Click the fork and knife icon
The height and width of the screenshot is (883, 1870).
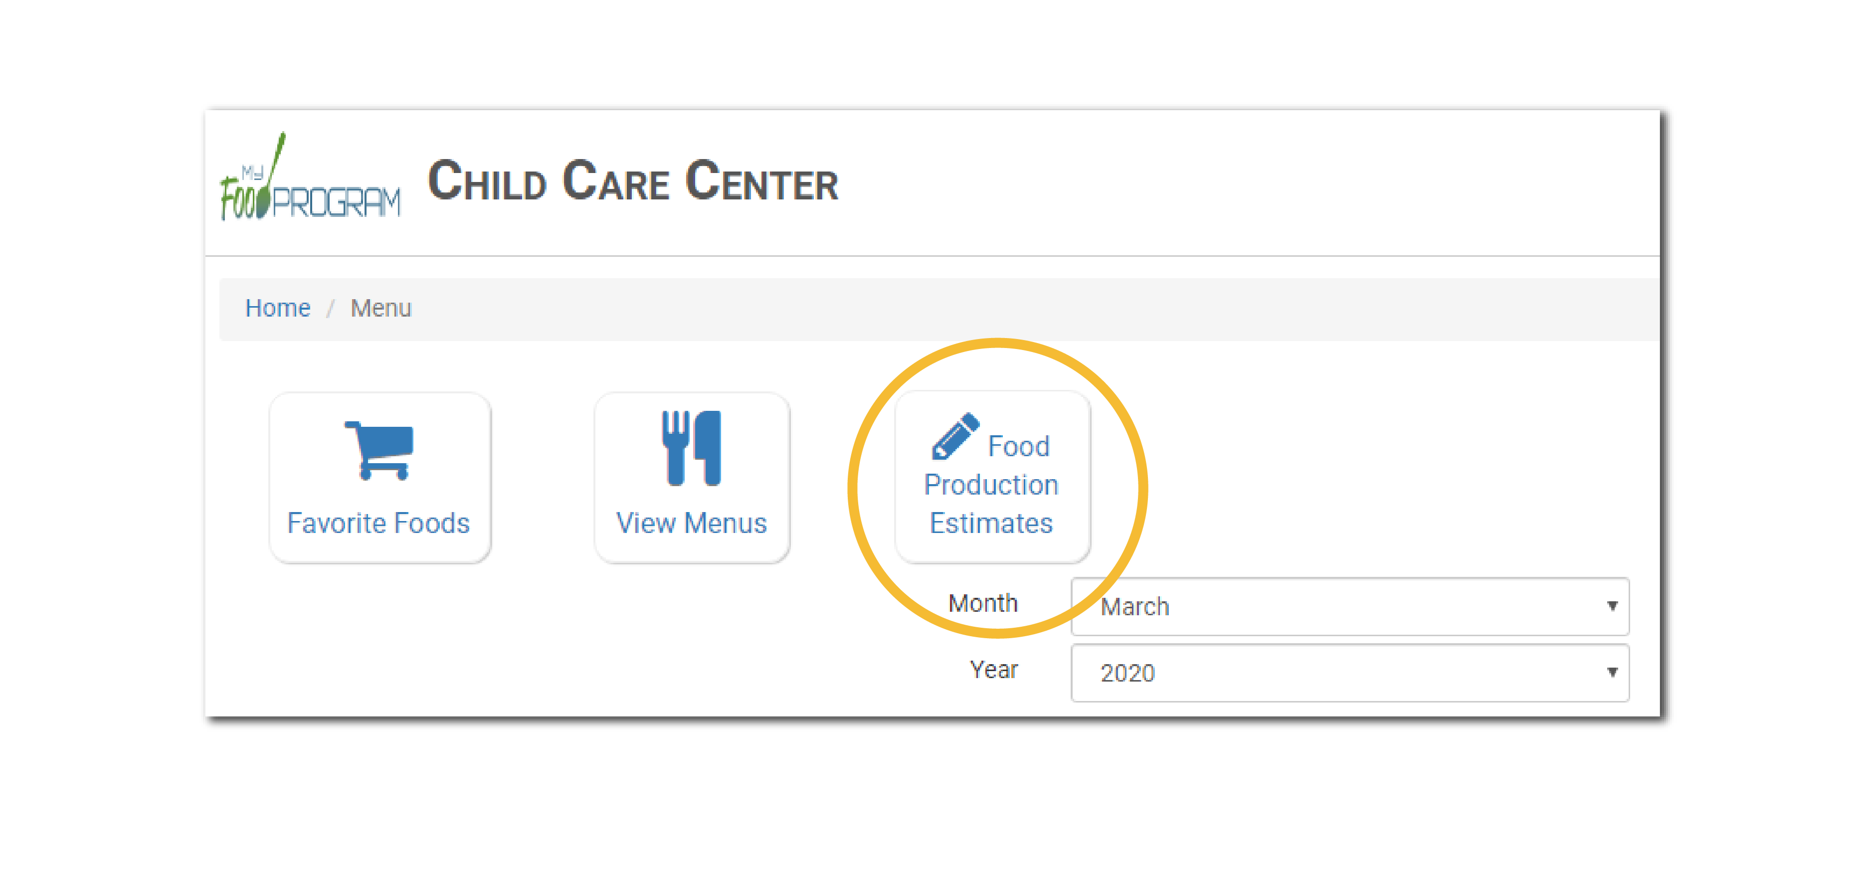tap(691, 448)
